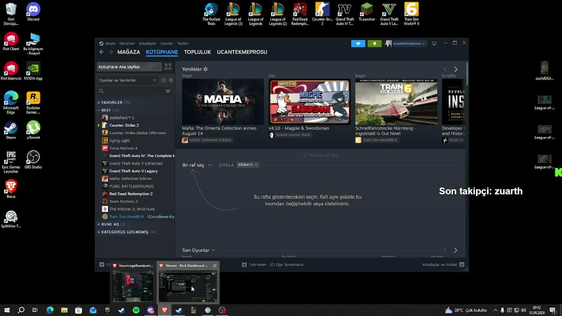
Task: Switch library to grid collections view
Action: (x=168, y=67)
